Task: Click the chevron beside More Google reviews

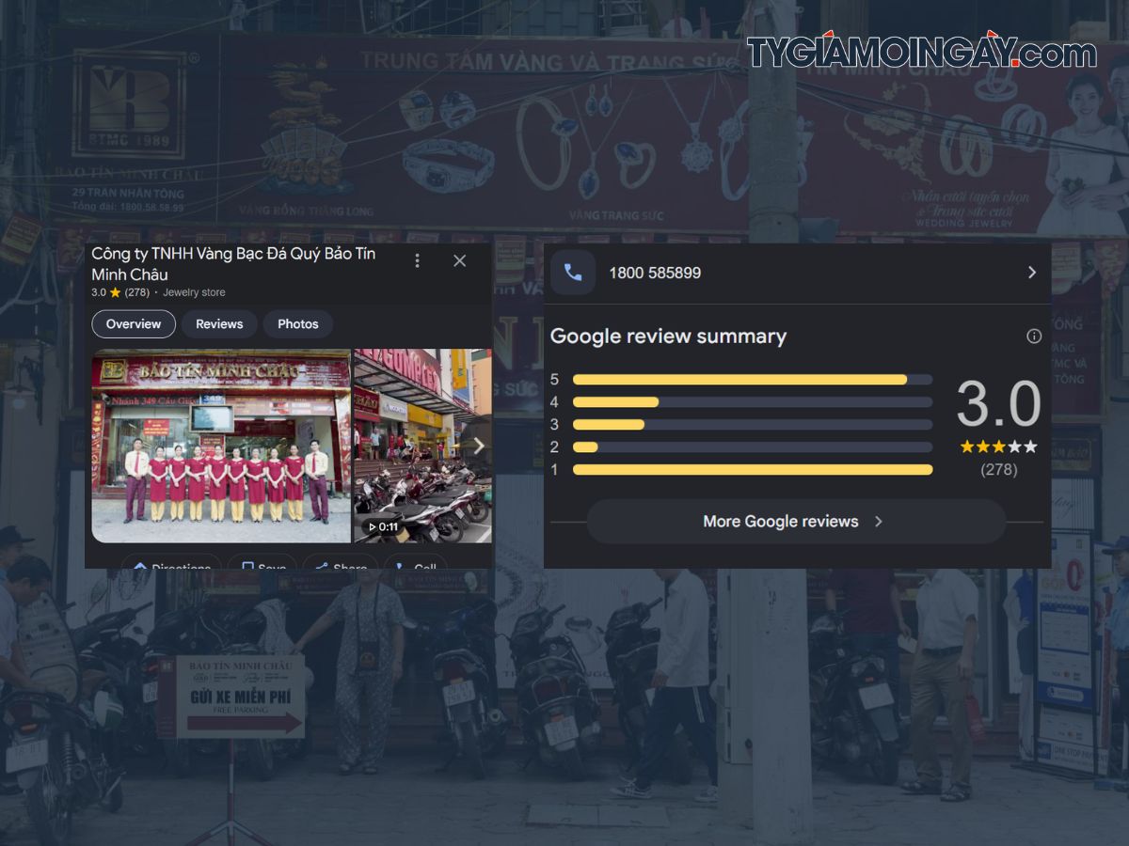Action: pos(879,522)
